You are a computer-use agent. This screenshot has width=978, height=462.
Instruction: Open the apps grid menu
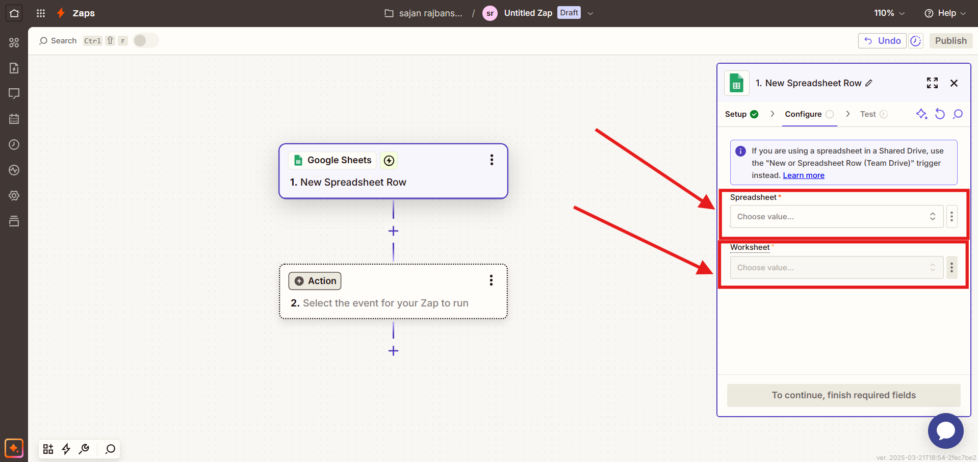(x=41, y=13)
